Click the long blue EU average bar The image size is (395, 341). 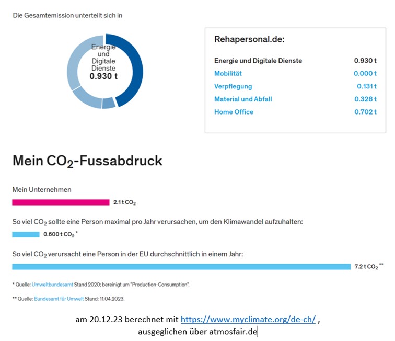click(x=181, y=267)
